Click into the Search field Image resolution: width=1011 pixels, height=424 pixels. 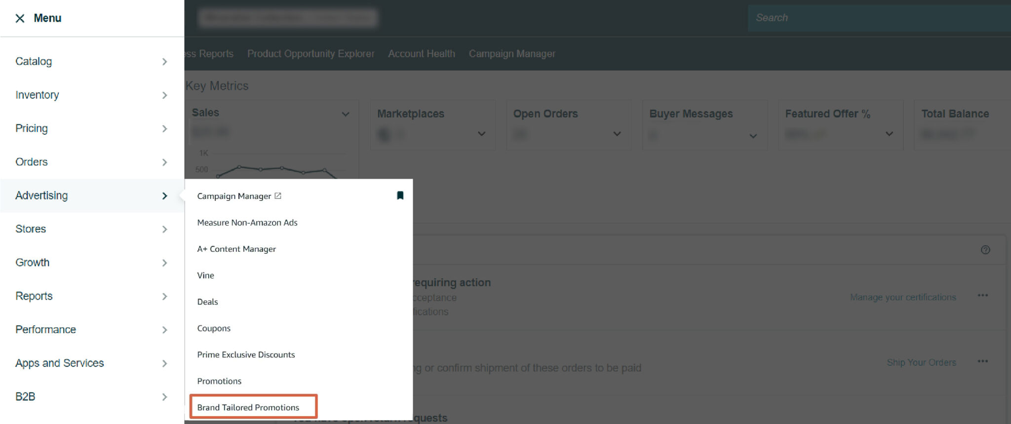coord(879,18)
